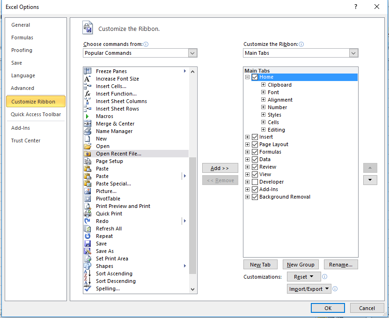Select the Increase Font Size icon
This screenshot has width=389, height=318.
[x=88, y=79]
